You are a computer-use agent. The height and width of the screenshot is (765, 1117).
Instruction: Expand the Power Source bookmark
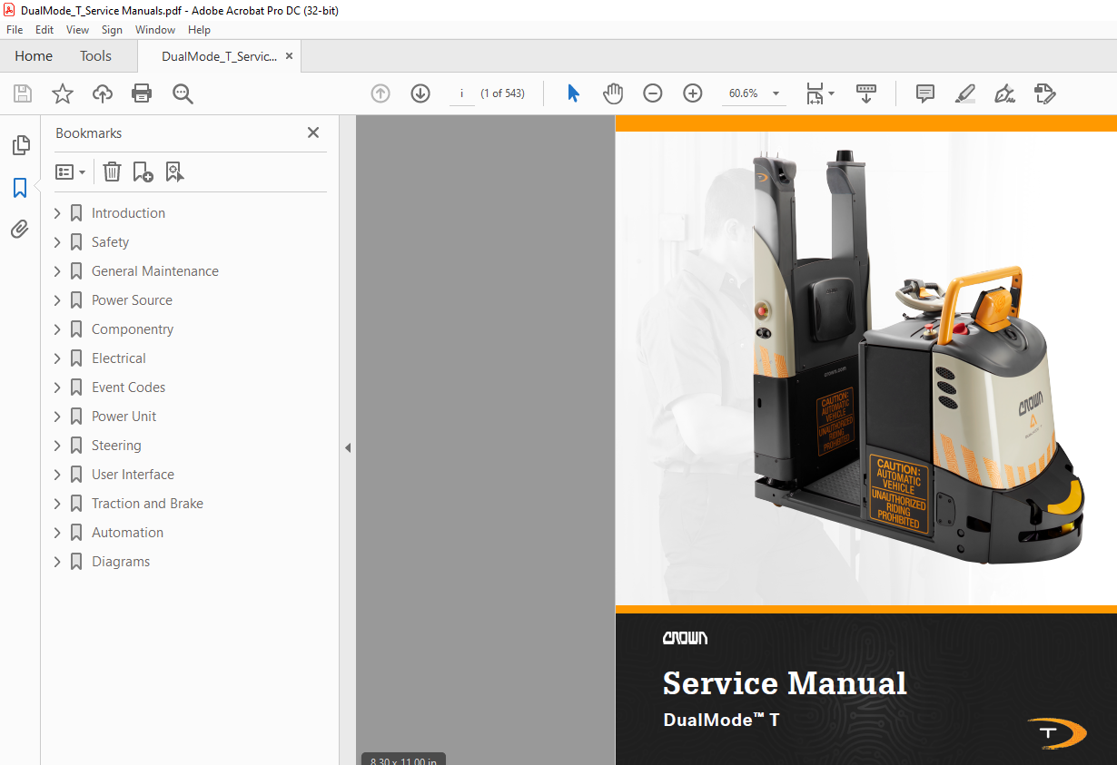[57, 300]
